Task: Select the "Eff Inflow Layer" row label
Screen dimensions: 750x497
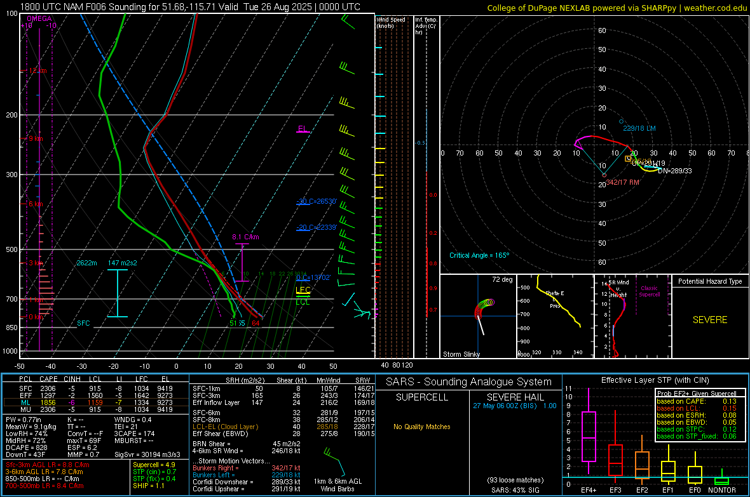Action: [x=216, y=402]
